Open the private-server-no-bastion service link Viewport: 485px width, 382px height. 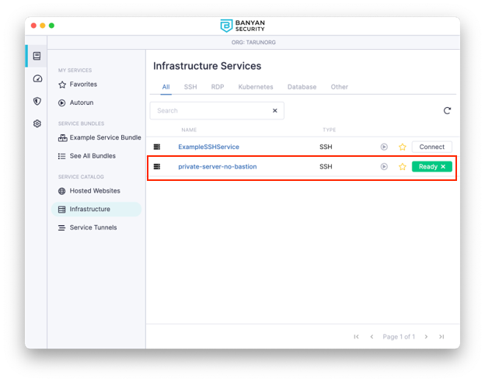217,167
